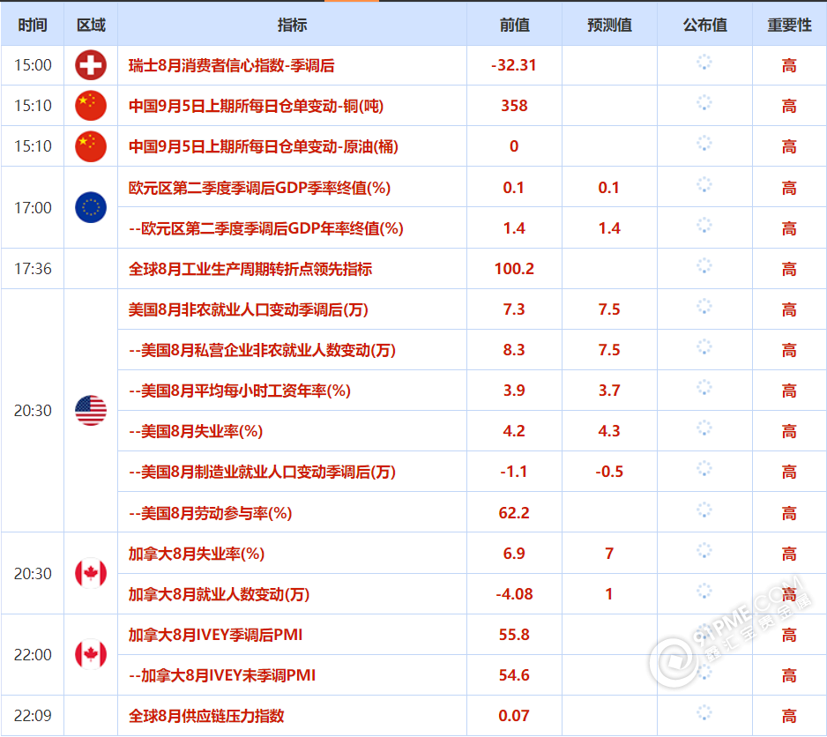The width and height of the screenshot is (827, 737).
Task: Open 中国9月5日上期所每日仓单变动-铜(吨) indicator
Action: pos(256,106)
